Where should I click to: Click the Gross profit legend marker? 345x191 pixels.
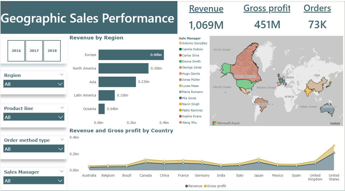(205, 186)
